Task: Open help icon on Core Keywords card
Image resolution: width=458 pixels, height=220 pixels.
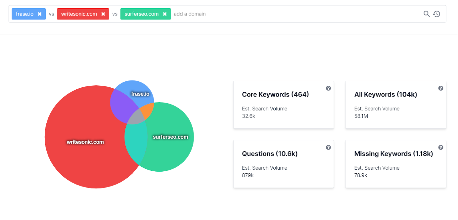Action: pyautogui.click(x=328, y=88)
